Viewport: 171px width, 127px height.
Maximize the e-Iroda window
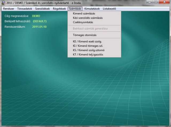pyautogui.click(x=156, y=2)
